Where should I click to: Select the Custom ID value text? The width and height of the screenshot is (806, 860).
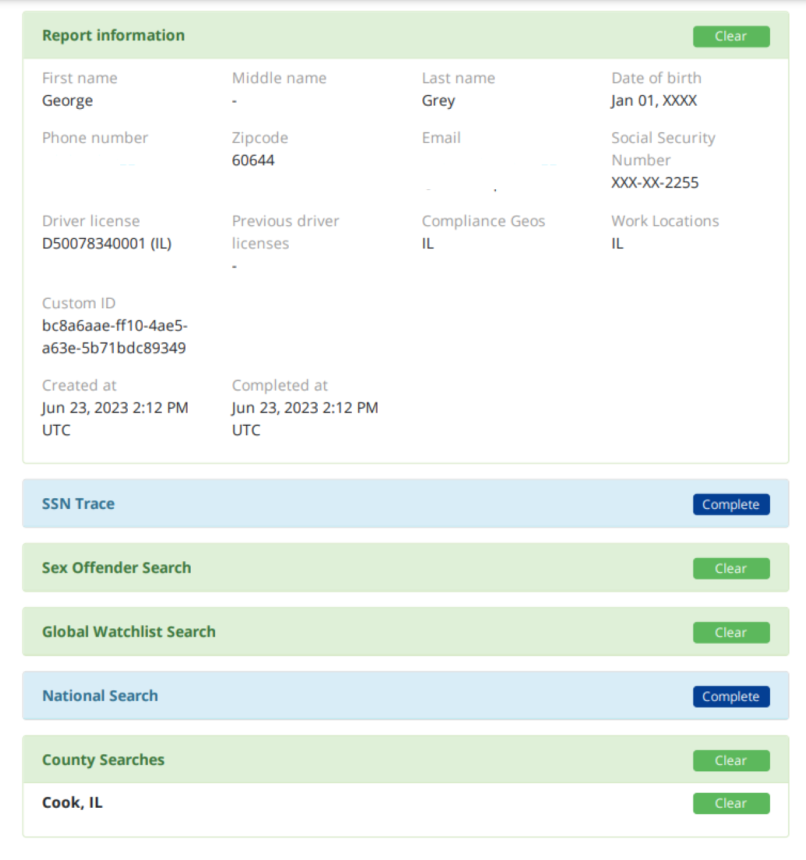(x=114, y=336)
